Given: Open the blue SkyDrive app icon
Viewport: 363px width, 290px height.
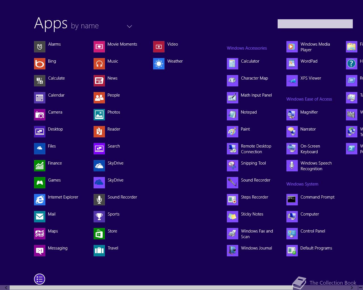Looking at the screenshot, I should coord(99,166).
